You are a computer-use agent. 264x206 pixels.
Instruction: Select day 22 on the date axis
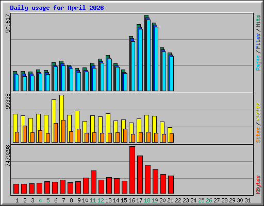click(178, 200)
